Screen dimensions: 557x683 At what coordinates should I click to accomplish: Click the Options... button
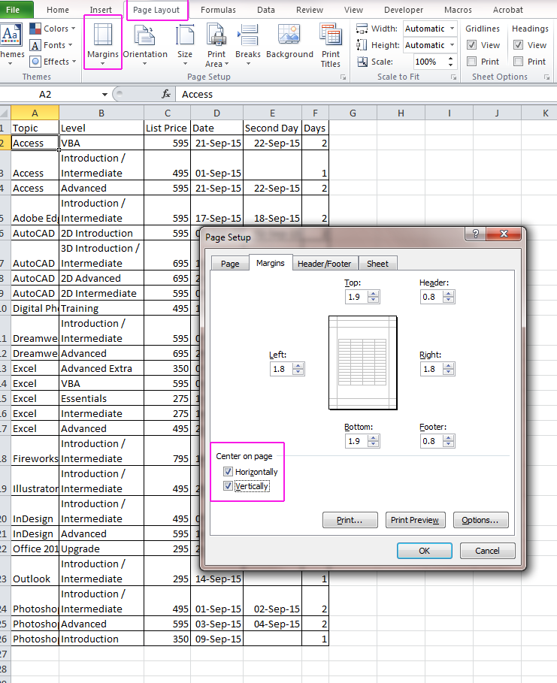[480, 520]
